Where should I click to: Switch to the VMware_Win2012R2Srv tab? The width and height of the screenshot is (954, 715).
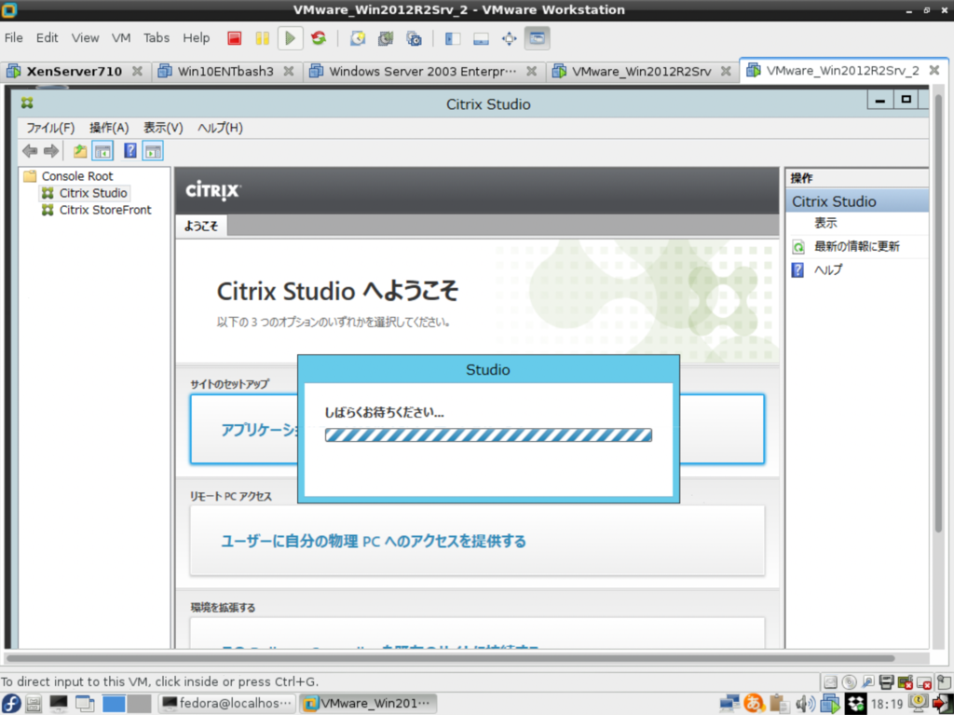coord(641,71)
